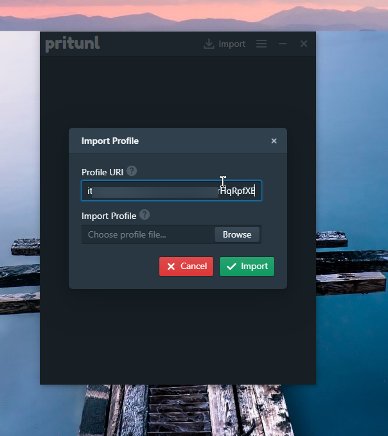The image size is (388, 436).
Task: Close the pritunl application window
Action: pos(304,44)
